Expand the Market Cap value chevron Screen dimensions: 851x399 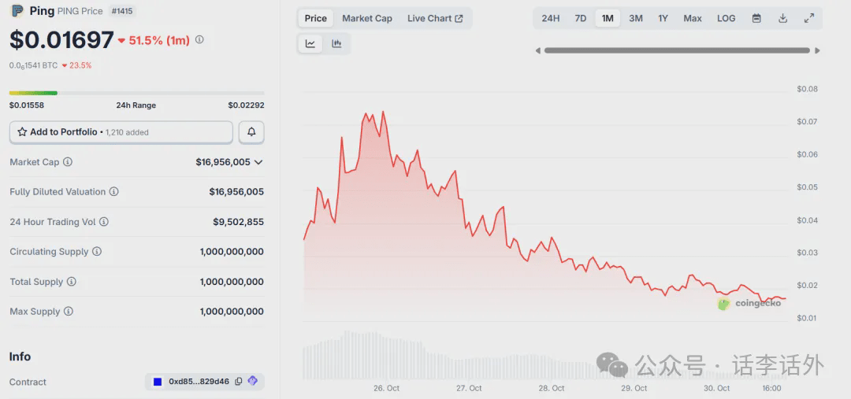click(x=258, y=162)
